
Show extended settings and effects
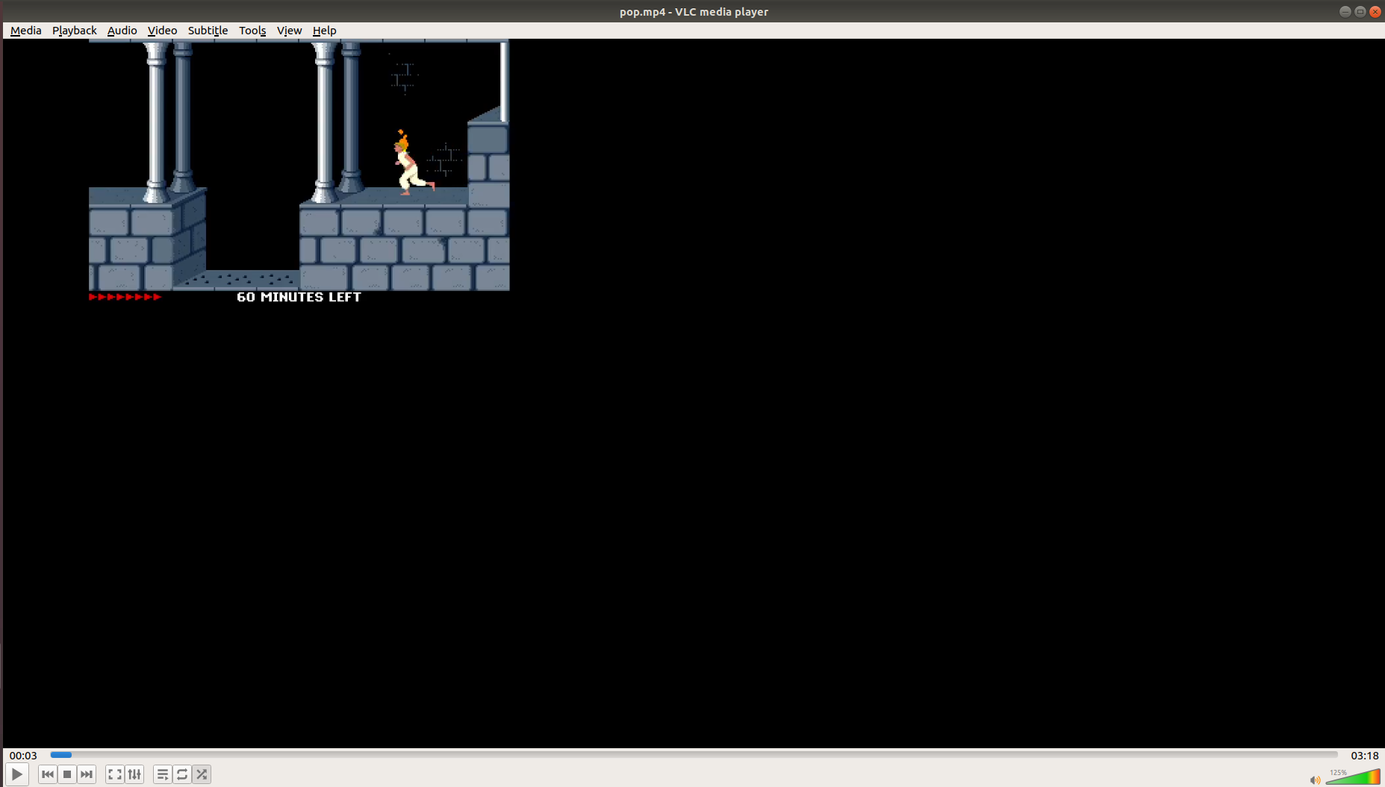134,774
